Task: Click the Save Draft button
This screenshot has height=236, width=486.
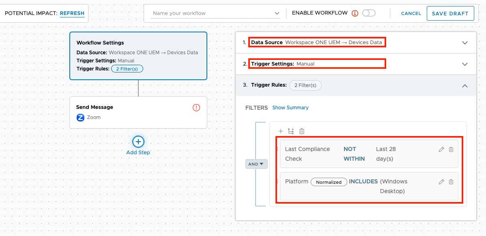Action: [x=450, y=13]
